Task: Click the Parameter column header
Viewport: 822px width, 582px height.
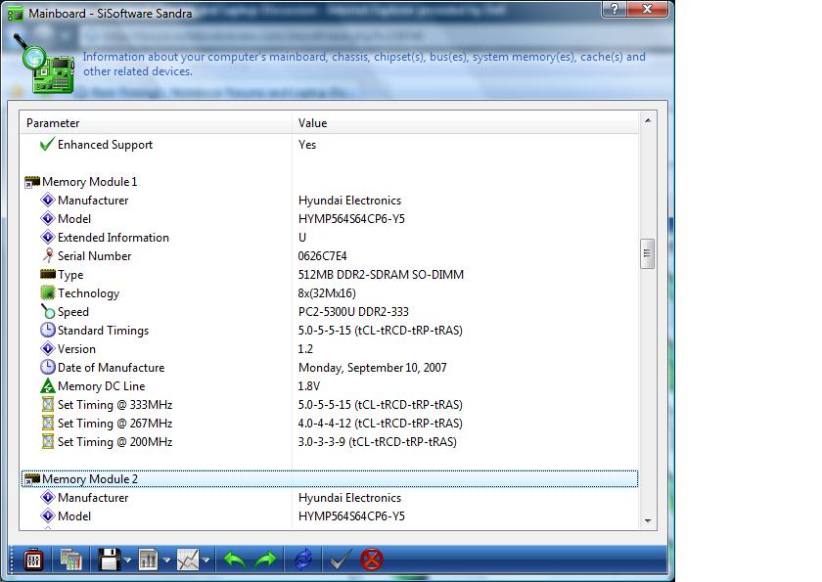Action: [156, 123]
